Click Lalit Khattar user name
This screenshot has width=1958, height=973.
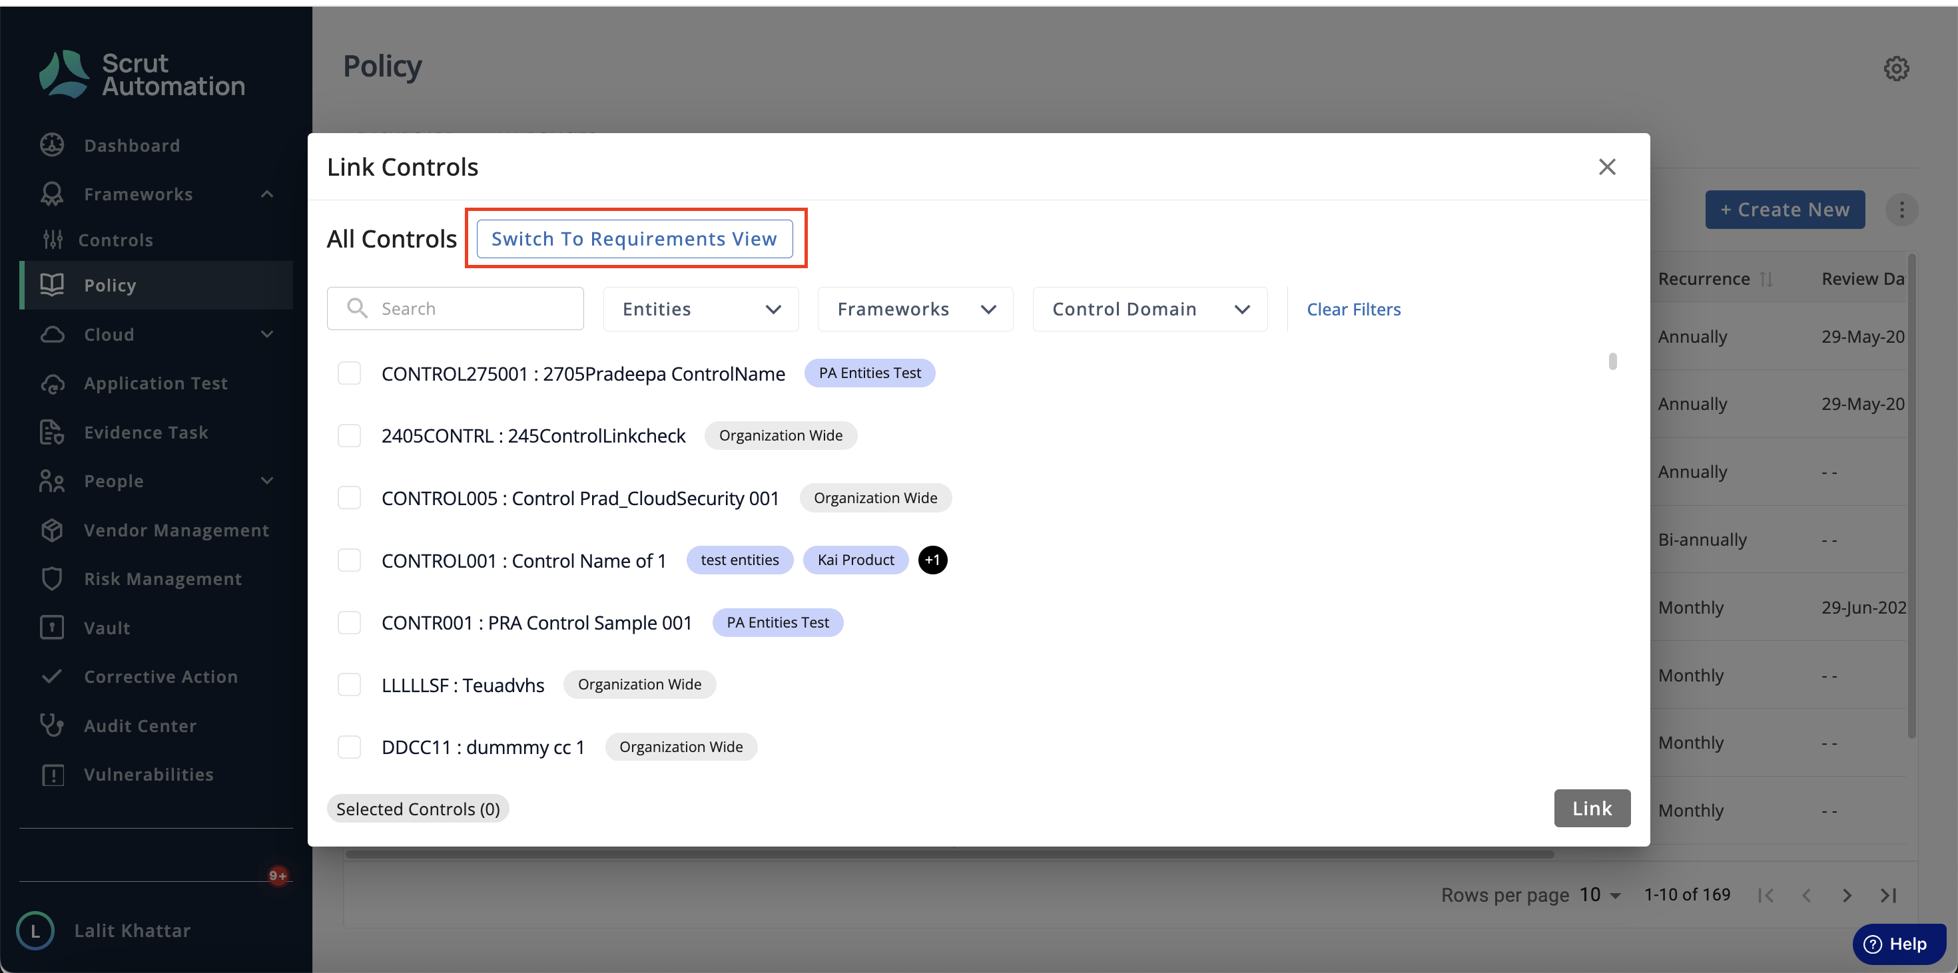(133, 930)
